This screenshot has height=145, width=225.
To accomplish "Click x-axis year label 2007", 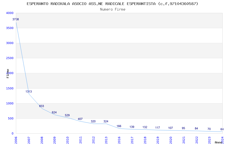I will click(29, 140).
